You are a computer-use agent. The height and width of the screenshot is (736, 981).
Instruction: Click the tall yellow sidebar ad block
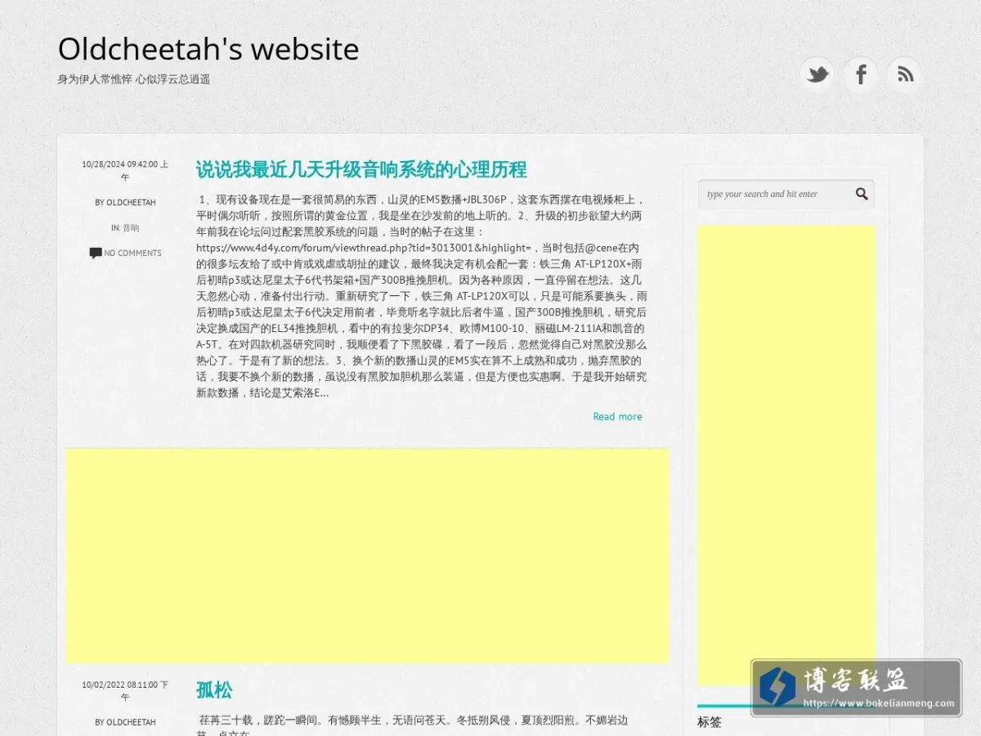click(x=786, y=455)
